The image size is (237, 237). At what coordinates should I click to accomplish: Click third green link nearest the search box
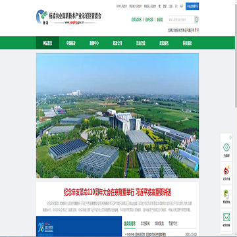click(x=160, y=20)
